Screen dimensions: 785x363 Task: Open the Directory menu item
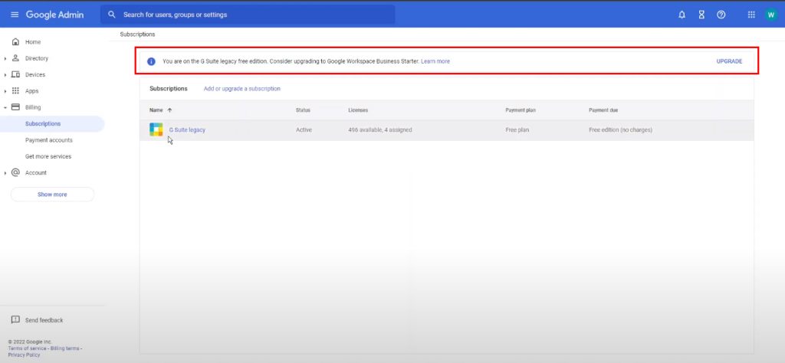click(37, 58)
